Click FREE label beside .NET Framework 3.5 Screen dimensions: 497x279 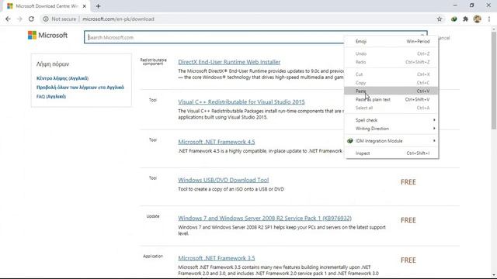click(x=408, y=260)
